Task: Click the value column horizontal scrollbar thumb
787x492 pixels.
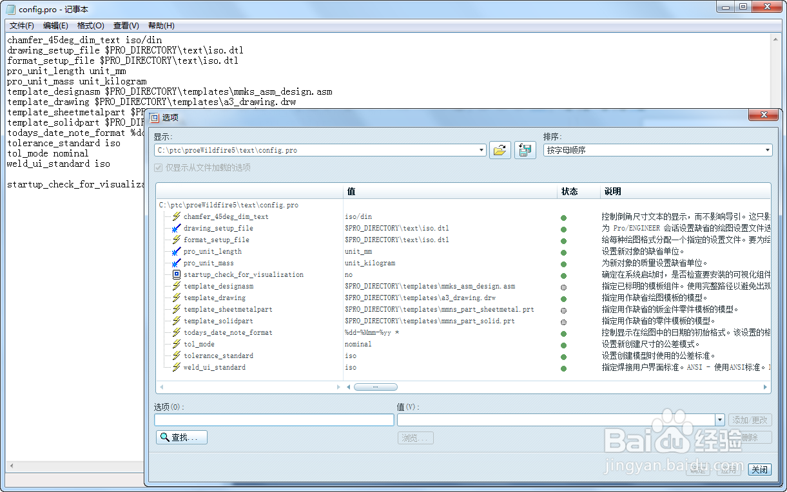Action: 376,387
